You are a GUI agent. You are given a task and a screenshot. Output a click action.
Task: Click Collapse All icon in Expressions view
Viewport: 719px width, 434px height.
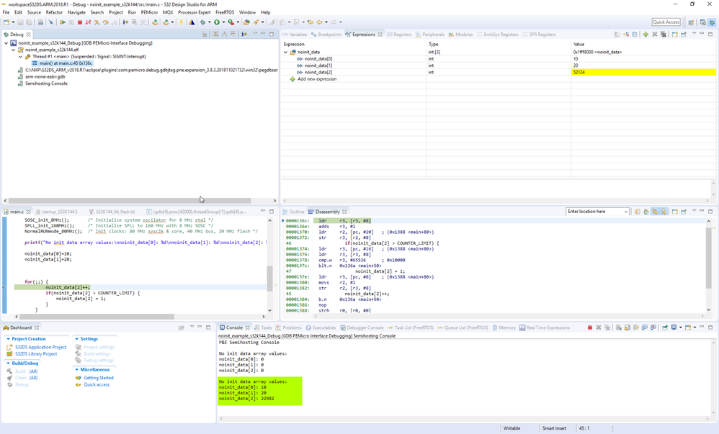tap(635, 35)
